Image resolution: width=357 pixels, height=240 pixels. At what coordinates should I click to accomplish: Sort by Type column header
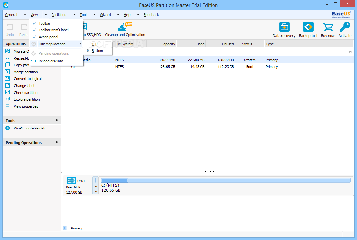(309, 44)
